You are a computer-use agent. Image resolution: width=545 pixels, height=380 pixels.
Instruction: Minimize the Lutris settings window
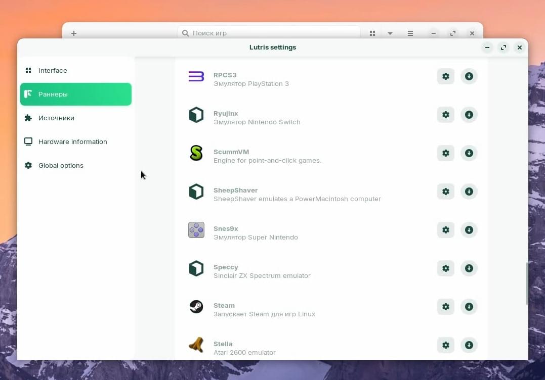[x=487, y=47]
